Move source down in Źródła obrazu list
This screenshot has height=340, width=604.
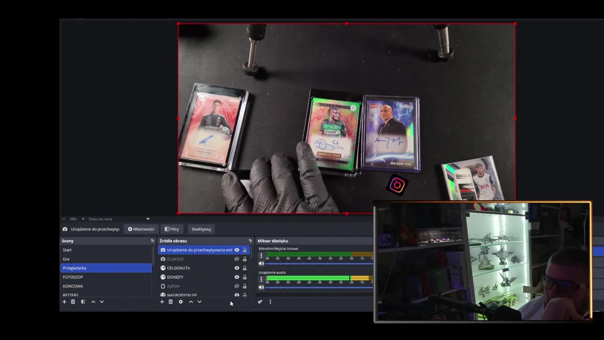199,302
